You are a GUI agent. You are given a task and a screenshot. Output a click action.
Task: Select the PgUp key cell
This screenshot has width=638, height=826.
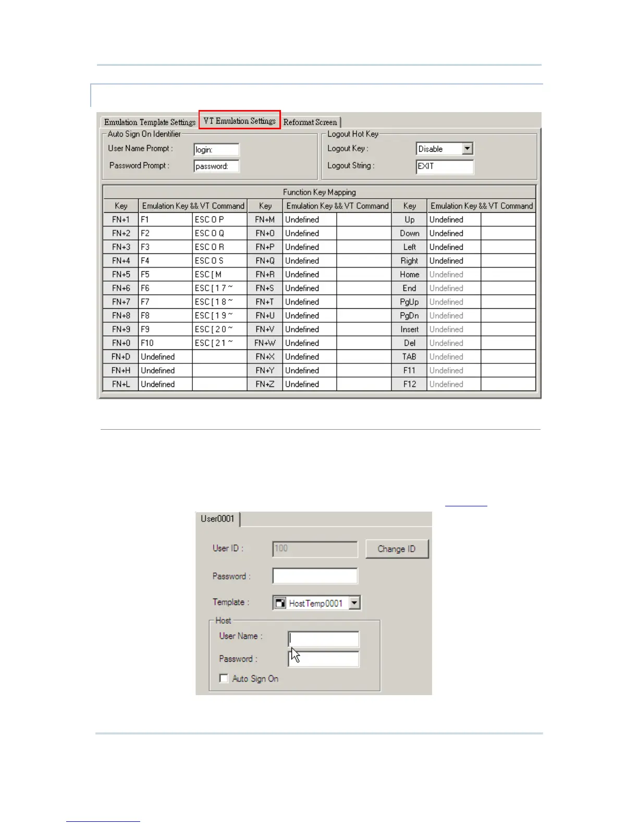click(x=409, y=302)
